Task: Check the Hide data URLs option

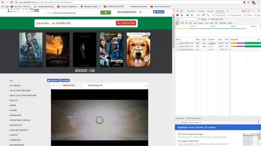Action: tap(208, 19)
